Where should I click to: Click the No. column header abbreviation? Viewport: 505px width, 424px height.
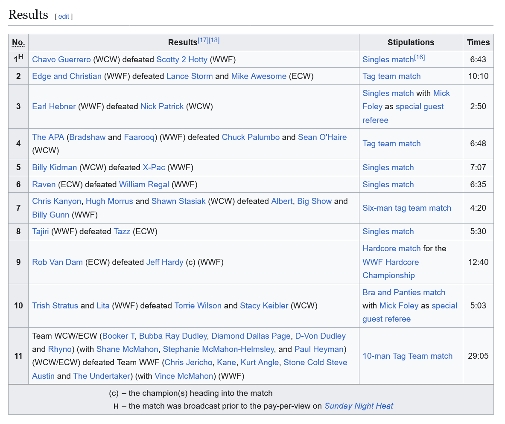click(18, 43)
